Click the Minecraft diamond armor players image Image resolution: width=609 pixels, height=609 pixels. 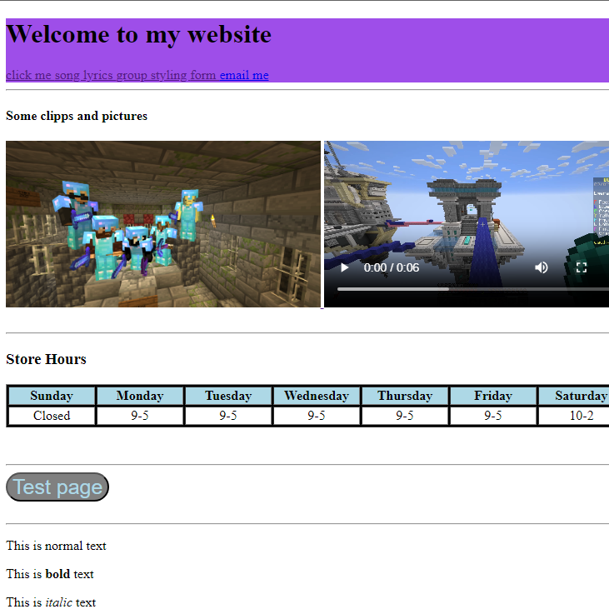(x=163, y=224)
